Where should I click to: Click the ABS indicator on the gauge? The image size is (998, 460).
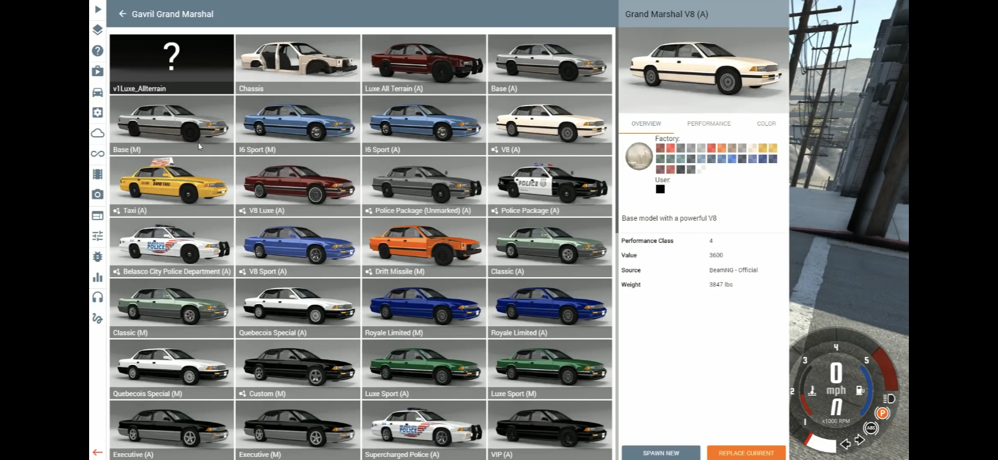871,428
